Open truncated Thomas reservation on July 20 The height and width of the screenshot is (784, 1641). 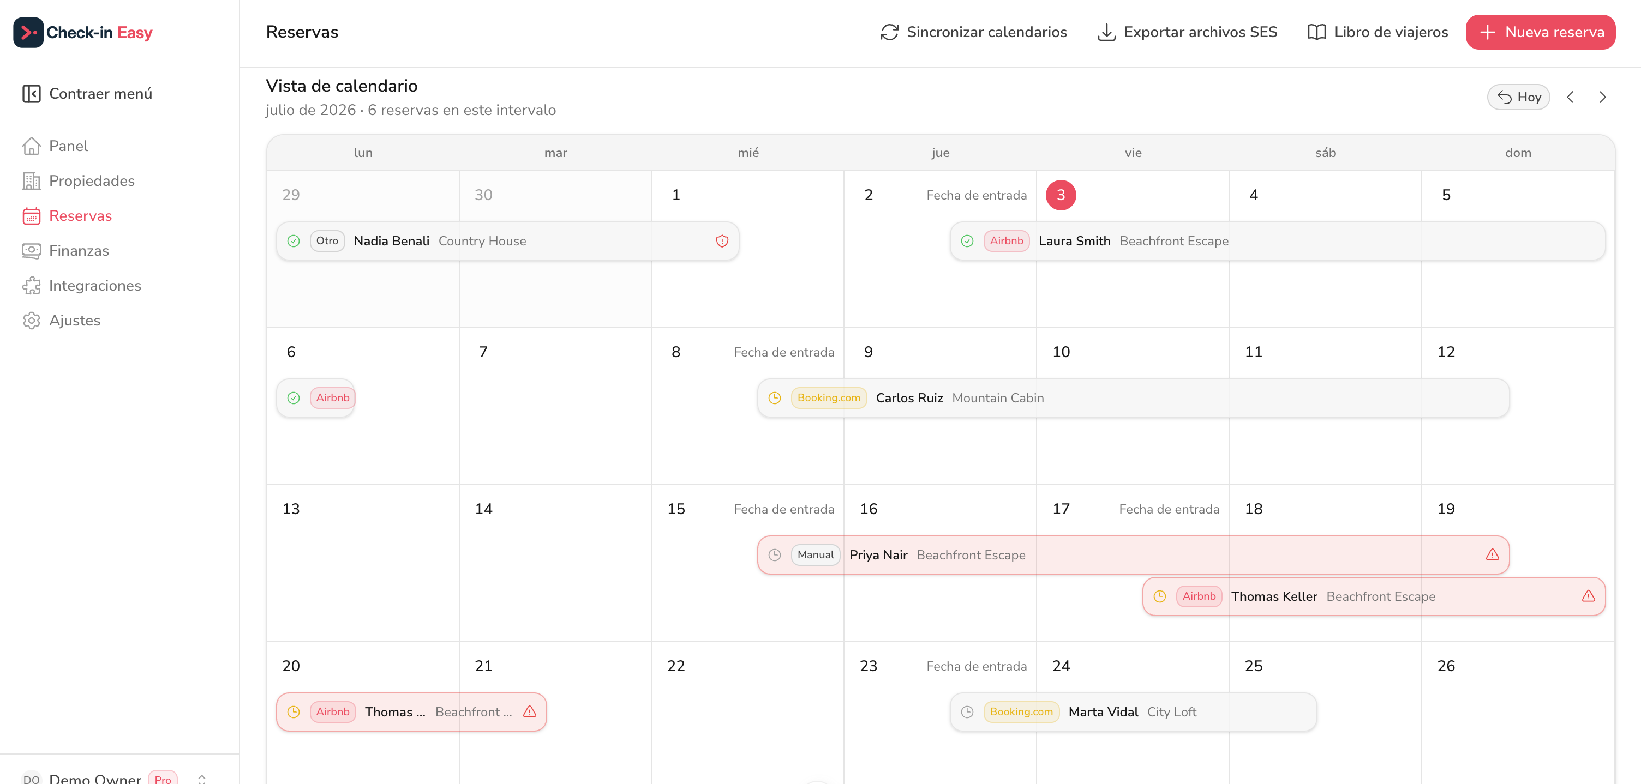pos(411,712)
